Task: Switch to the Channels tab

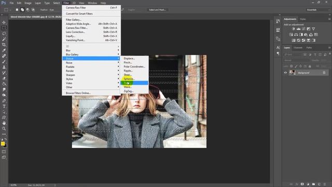Action: [298, 48]
